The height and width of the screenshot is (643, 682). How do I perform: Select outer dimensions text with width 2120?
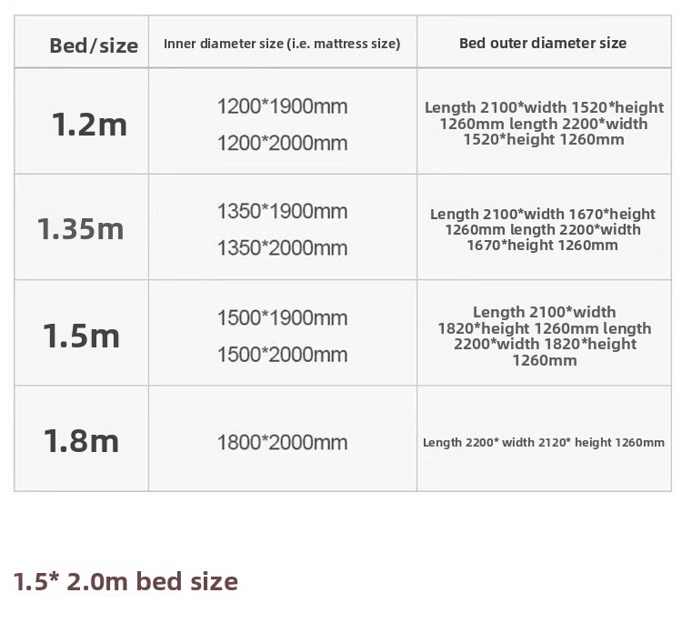(544, 443)
